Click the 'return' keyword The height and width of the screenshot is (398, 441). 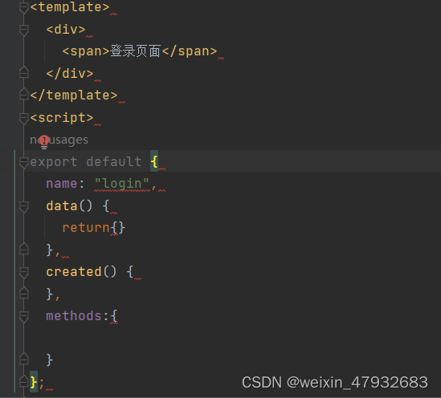(86, 228)
